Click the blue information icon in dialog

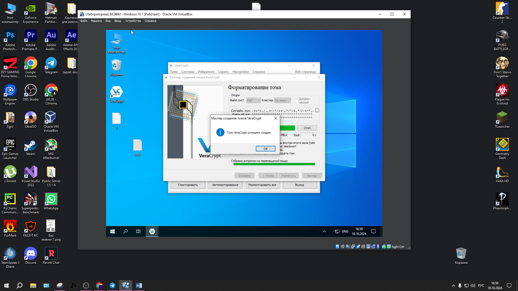pyautogui.click(x=220, y=132)
